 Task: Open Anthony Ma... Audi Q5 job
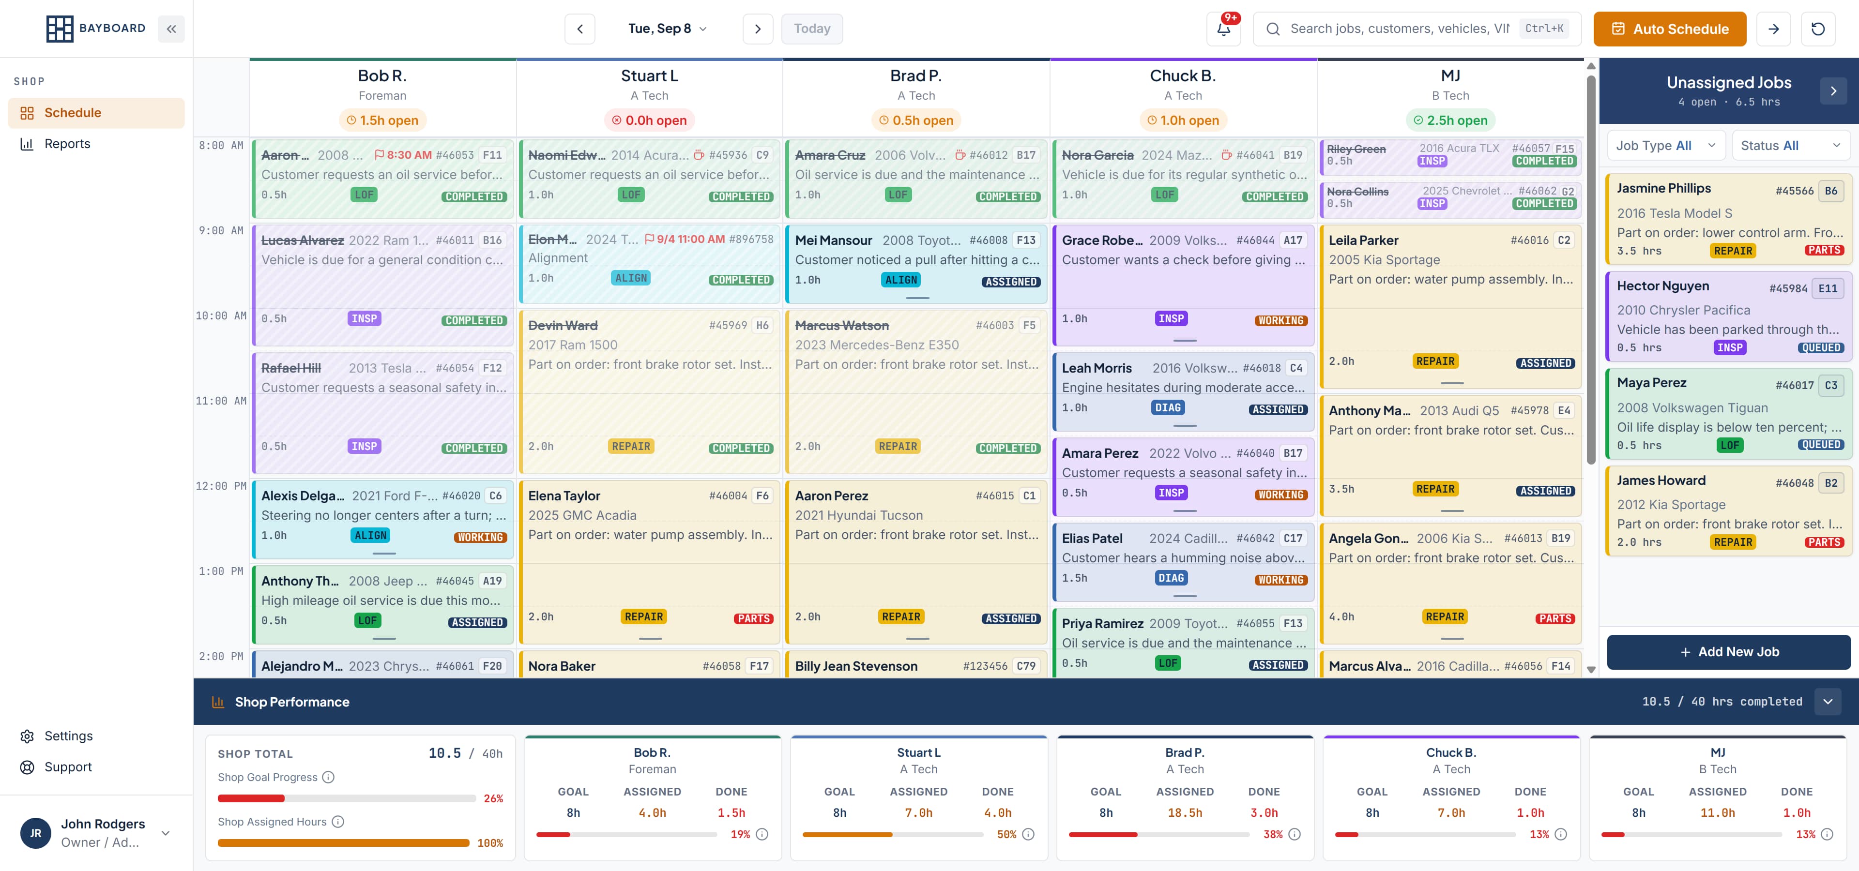tap(1450, 455)
